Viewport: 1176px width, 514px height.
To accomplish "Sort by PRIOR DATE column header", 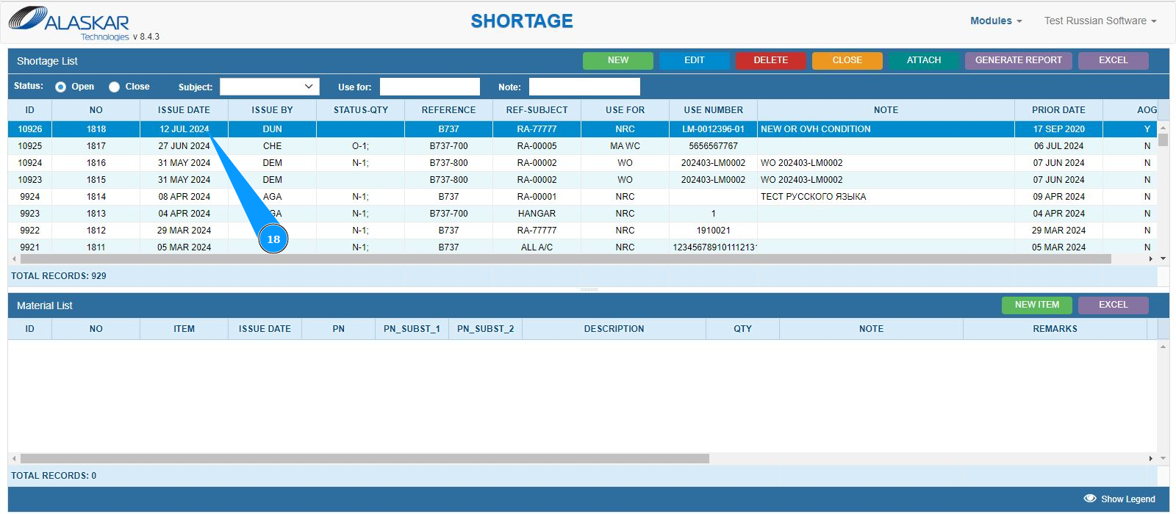I will 1058,110.
